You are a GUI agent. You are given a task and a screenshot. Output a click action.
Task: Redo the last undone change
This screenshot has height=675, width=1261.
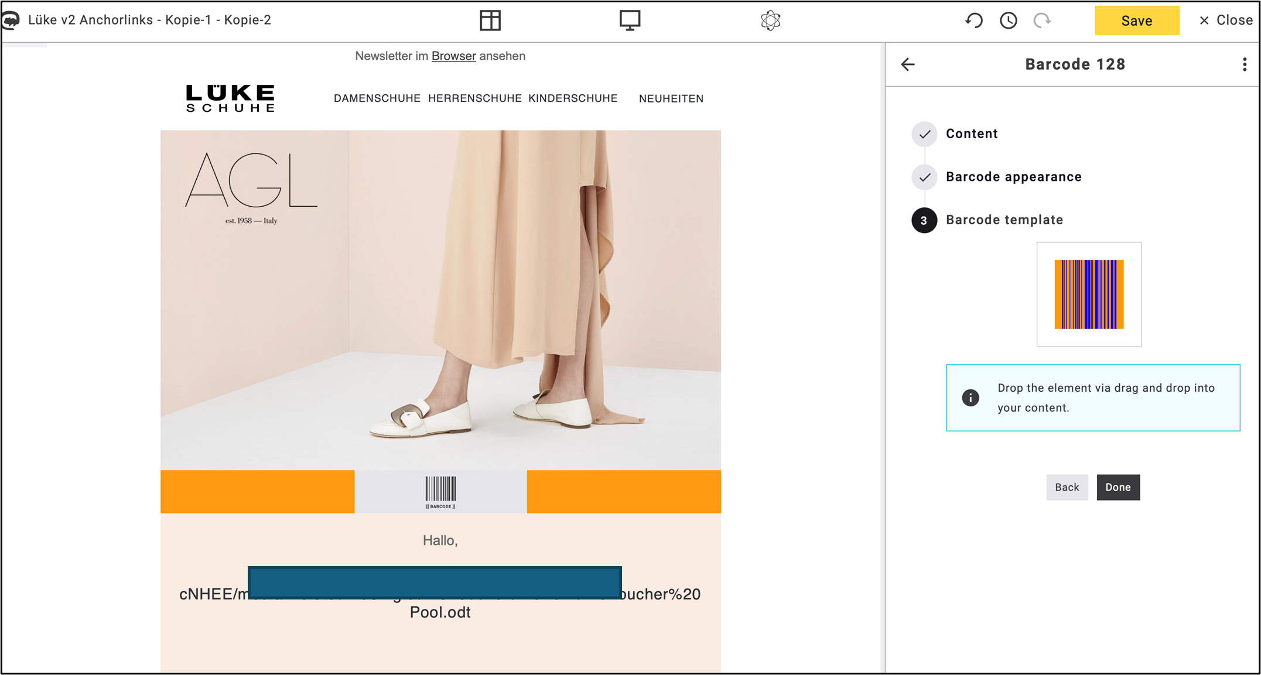point(1042,20)
